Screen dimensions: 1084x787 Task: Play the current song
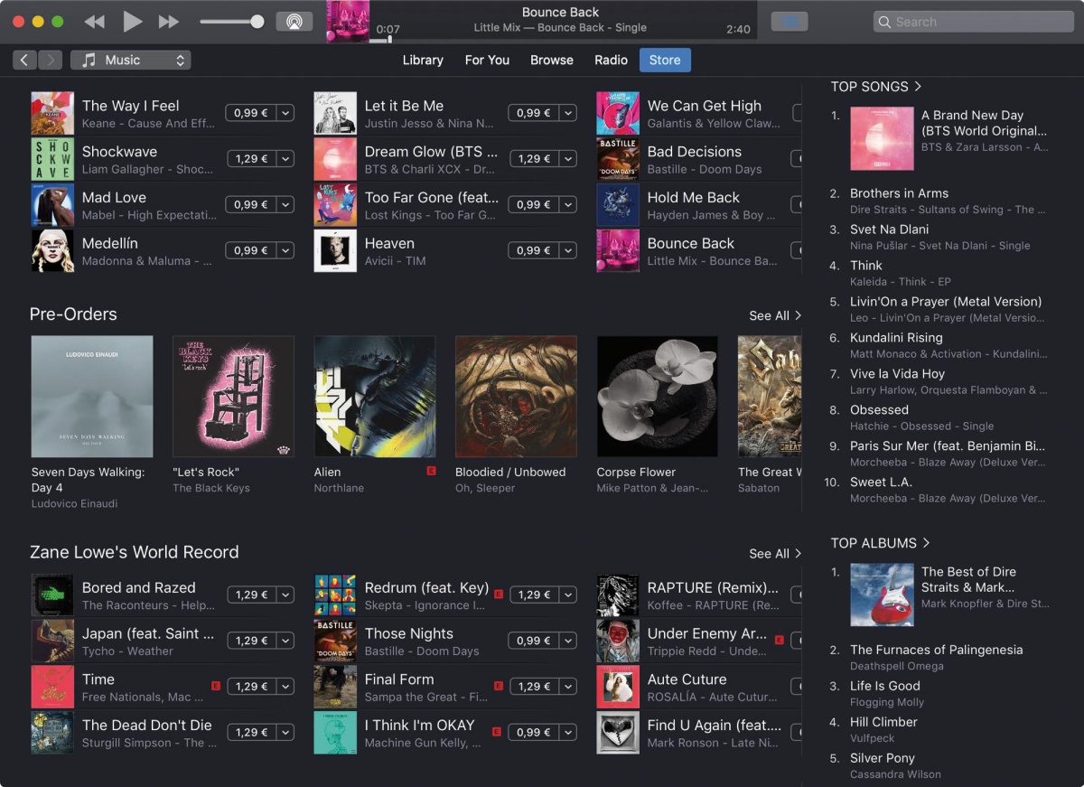point(132,22)
